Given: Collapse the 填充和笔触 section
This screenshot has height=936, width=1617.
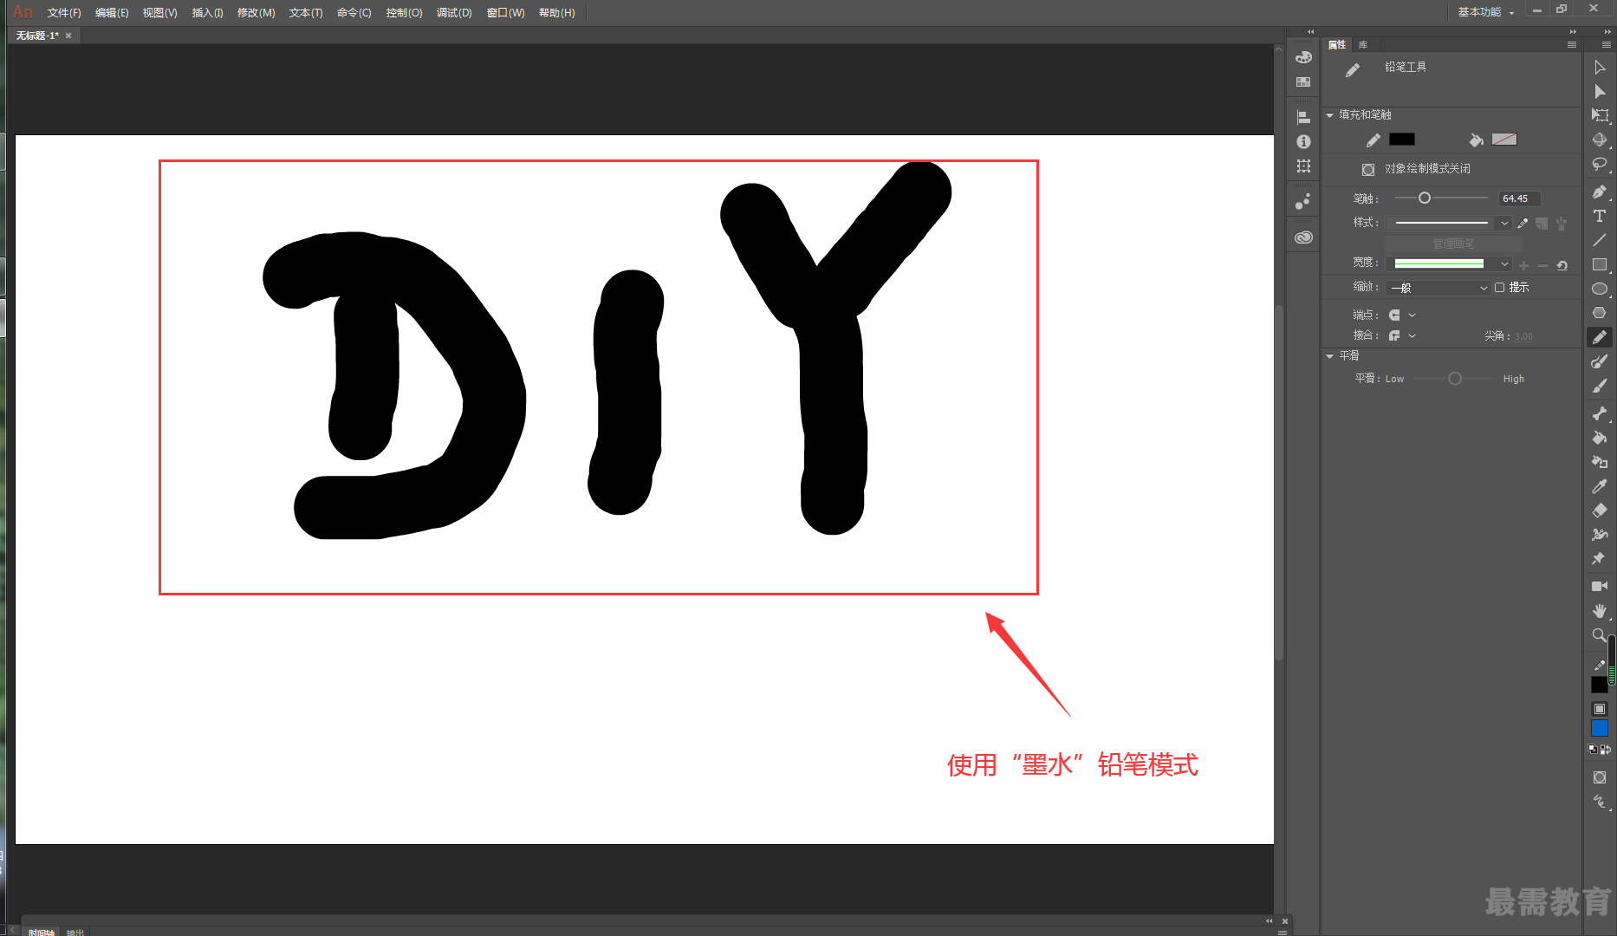Looking at the screenshot, I should [x=1330, y=115].
